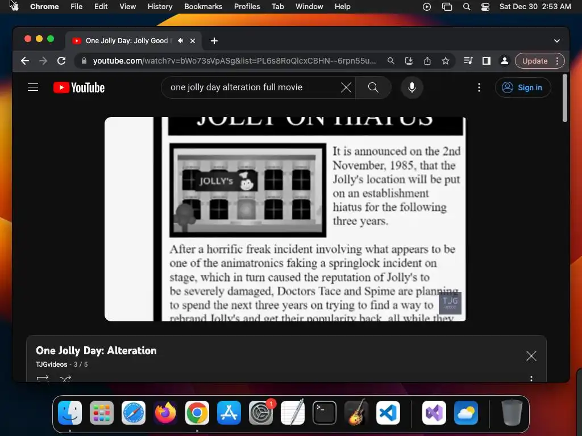
Task: Click the video player frame
Action: pyautogui.click(x=285, y=219)
